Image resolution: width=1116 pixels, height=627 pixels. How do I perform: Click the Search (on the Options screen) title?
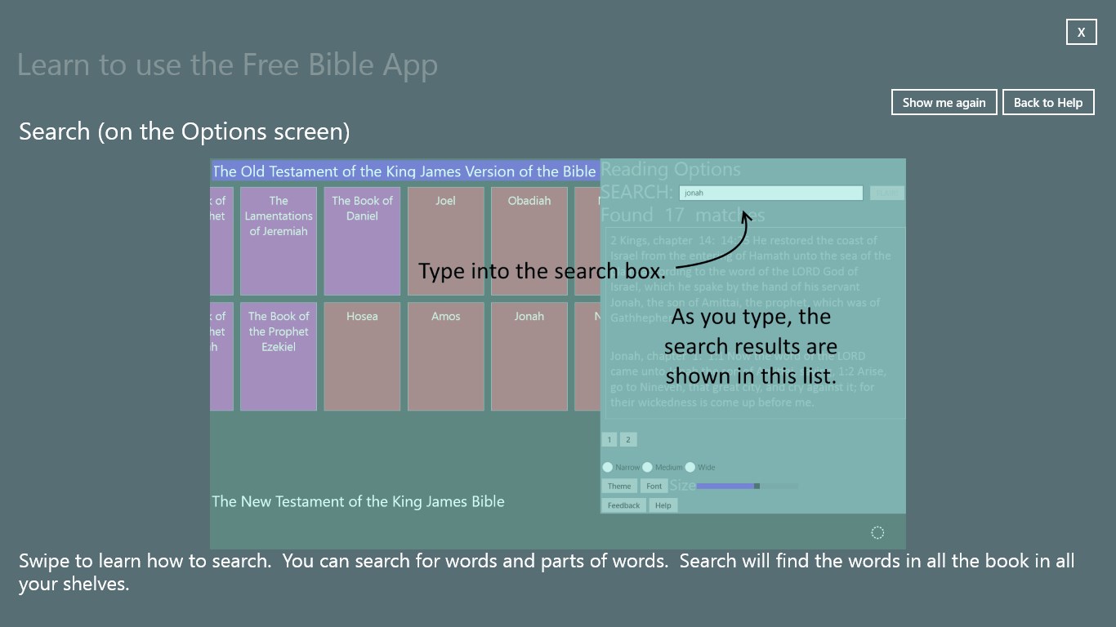[185, 131]
